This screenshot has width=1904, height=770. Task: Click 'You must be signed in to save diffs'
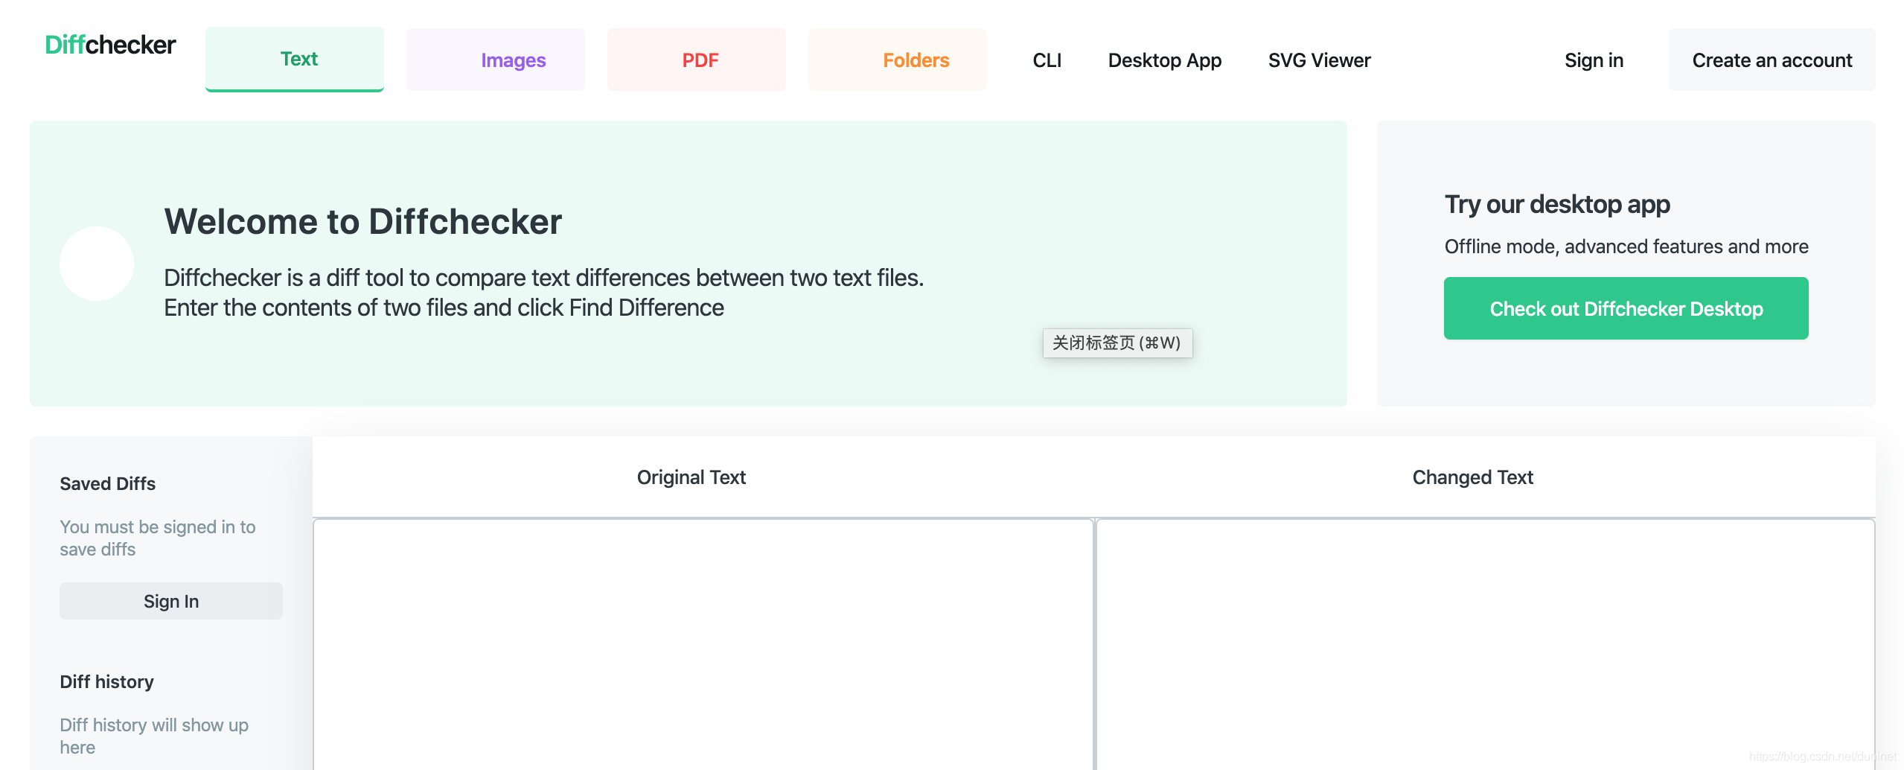(158, 538)
